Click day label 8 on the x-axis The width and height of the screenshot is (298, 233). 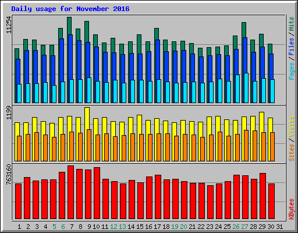(x=80, y=227)
